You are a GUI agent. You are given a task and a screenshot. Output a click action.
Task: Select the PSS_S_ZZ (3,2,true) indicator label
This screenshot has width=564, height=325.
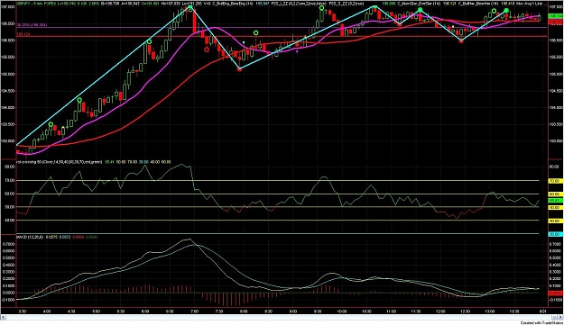point(347,4)
